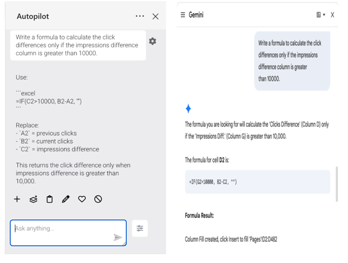Edit the response with the pencil icon
Image resolution: width=348 pixels, height=263 pixels.
[66, 199]
